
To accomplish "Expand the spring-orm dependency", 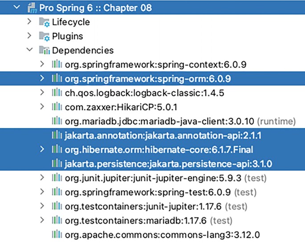I will pos(42,79).
